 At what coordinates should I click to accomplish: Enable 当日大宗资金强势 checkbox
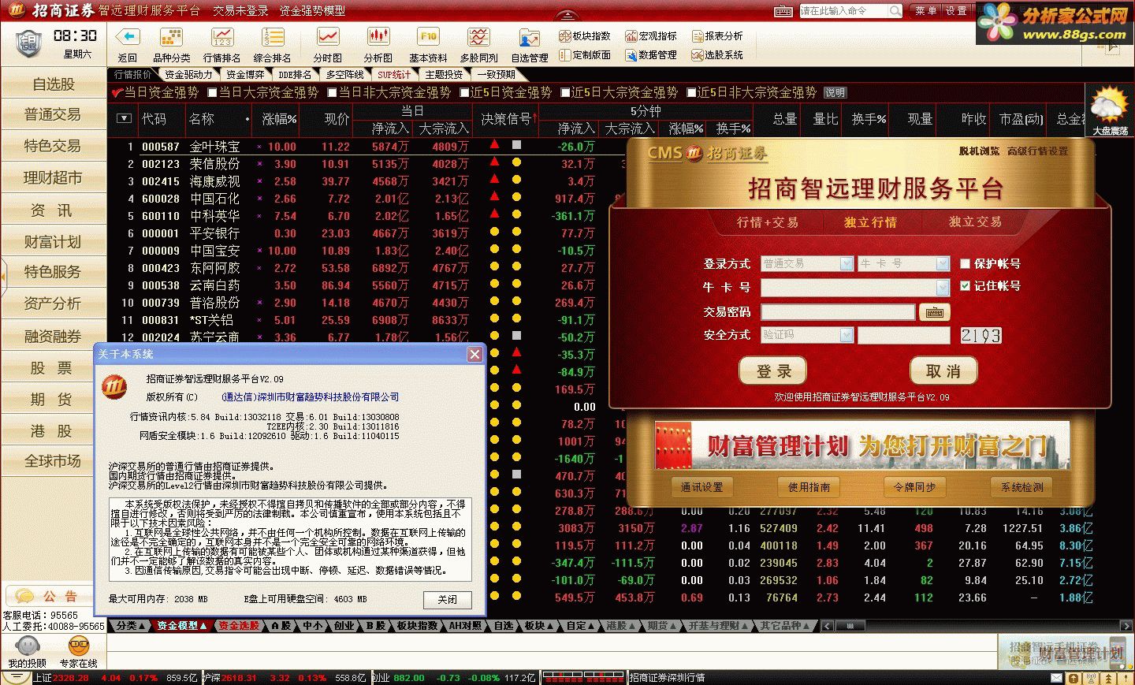tap(212, 92)
